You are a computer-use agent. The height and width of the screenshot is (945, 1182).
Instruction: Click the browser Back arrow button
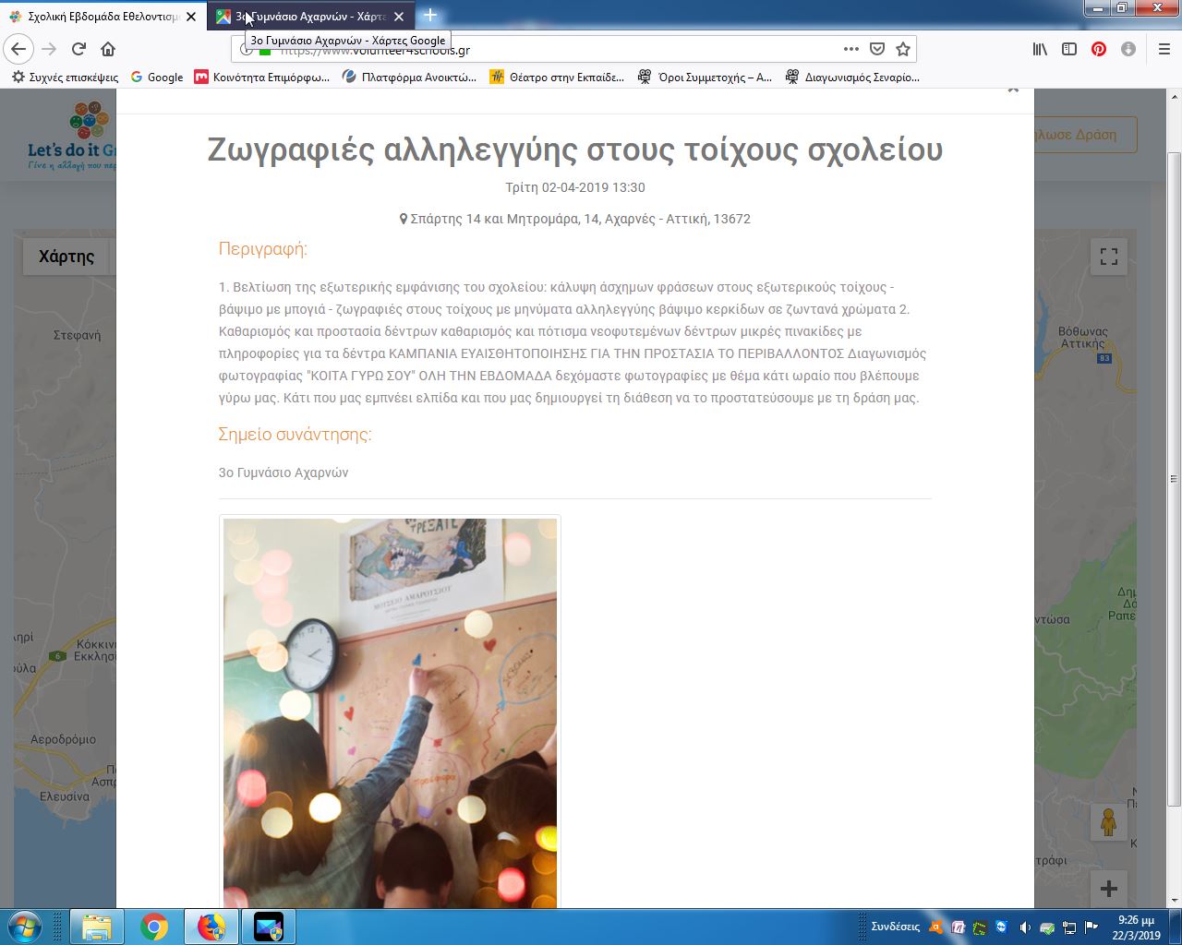[x=18, y=49]
